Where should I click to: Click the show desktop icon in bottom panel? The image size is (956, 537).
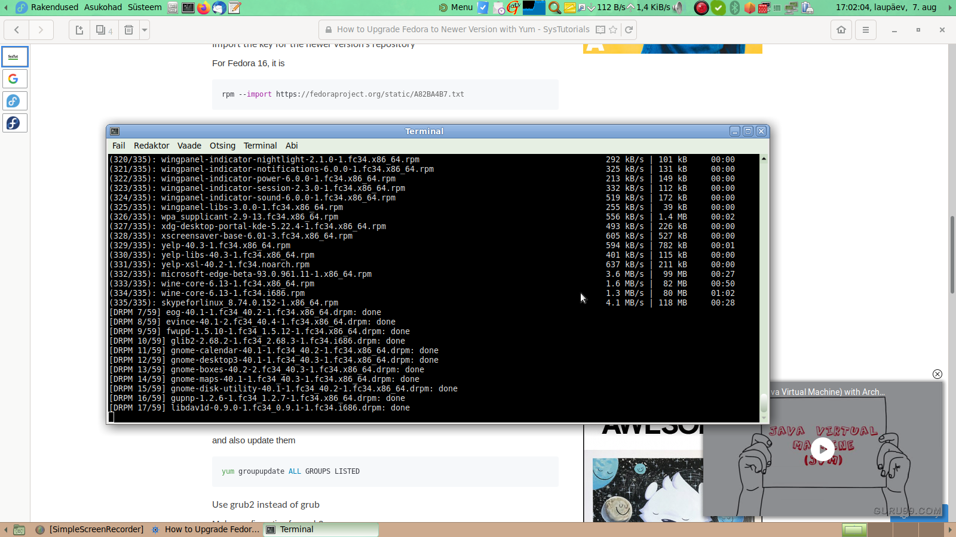(x=19, y=530)
